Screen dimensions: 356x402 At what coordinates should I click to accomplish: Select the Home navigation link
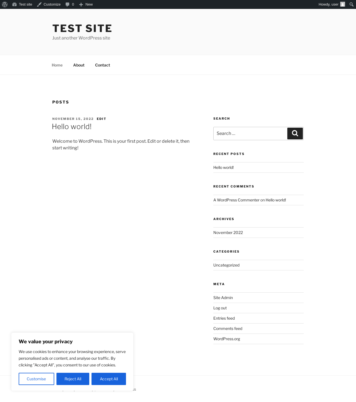click(57, 65)
